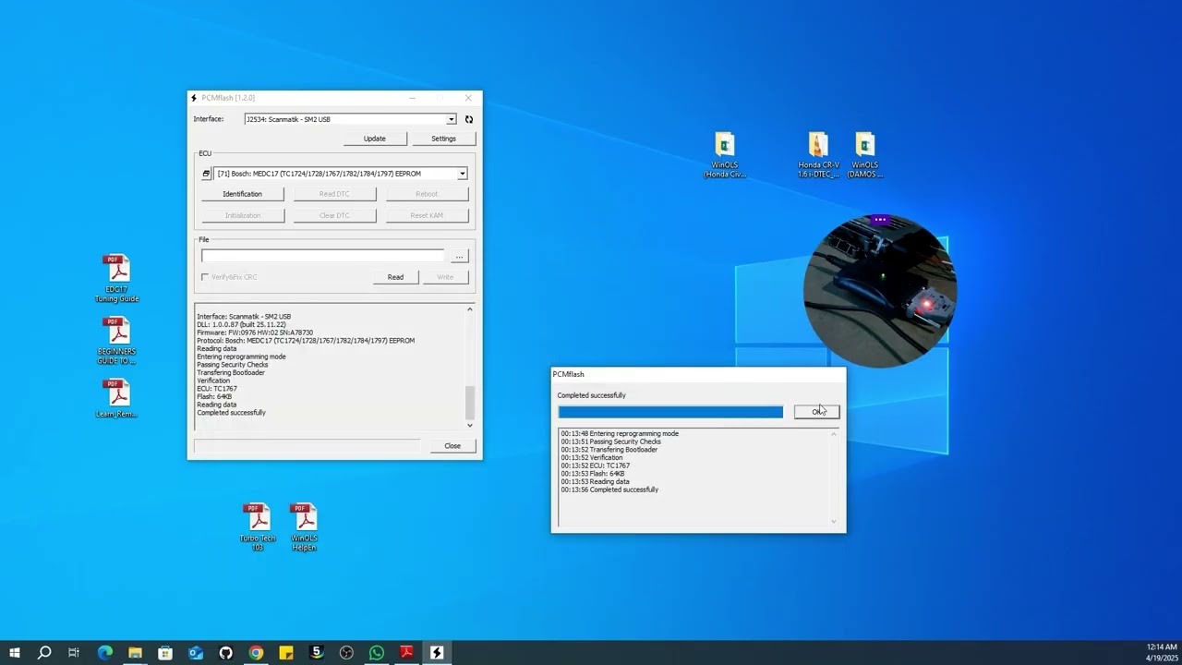Launch Microsoft Edge from the taskbar
The height and width of the screenshot is (665, 1182).
(104, 653)
